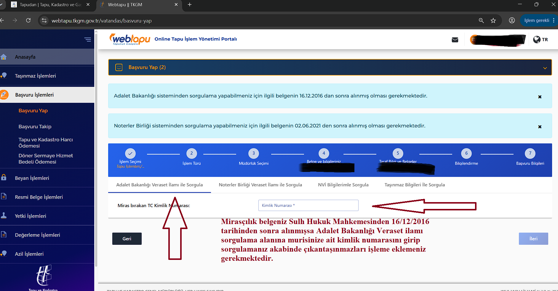Image resolution: width=558 pixels, height=291 pixels.
Task: Reload the page
Action: click(x=28, y=20)
